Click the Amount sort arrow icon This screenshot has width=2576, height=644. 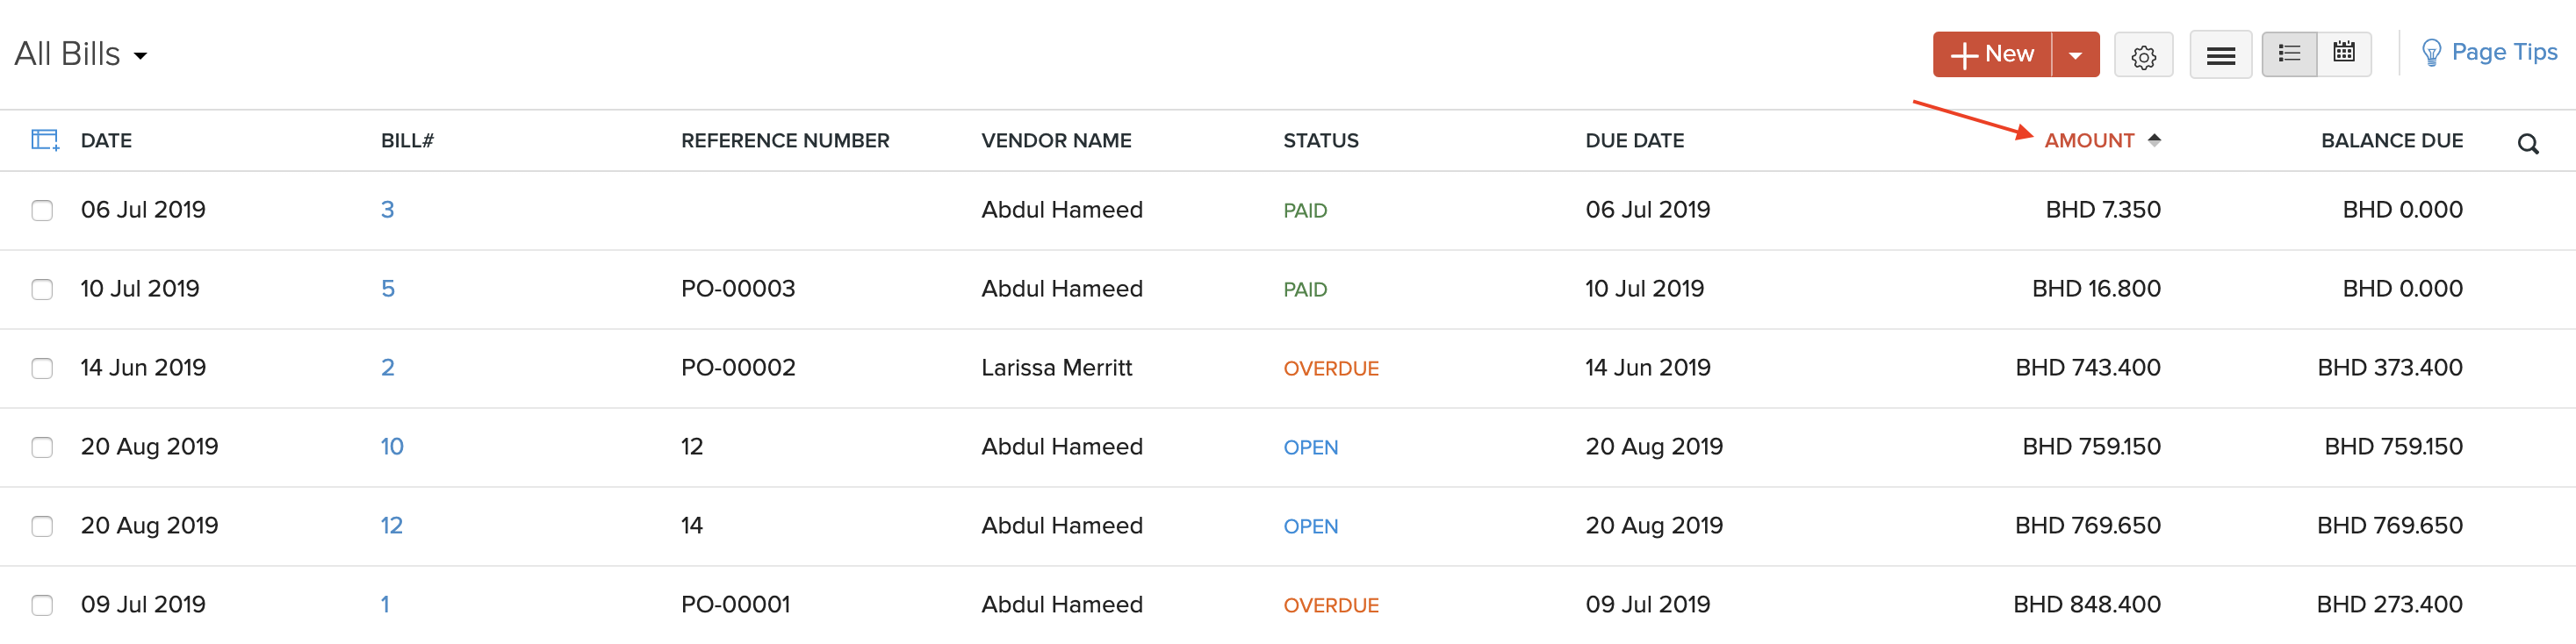pos(2154,140)
